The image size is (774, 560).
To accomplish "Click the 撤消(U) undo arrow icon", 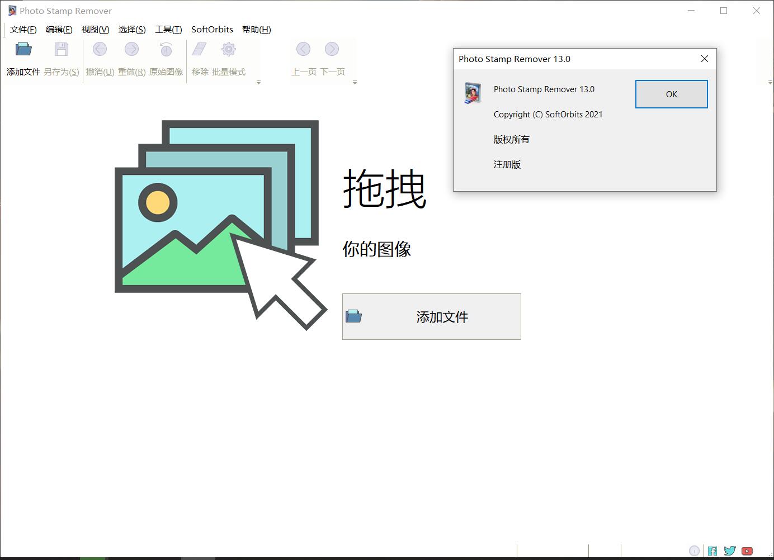I will tap(100, 49).
